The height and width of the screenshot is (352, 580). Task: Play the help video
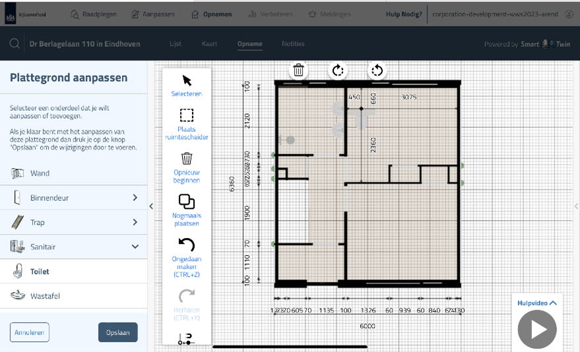click(x=537, y=329)
